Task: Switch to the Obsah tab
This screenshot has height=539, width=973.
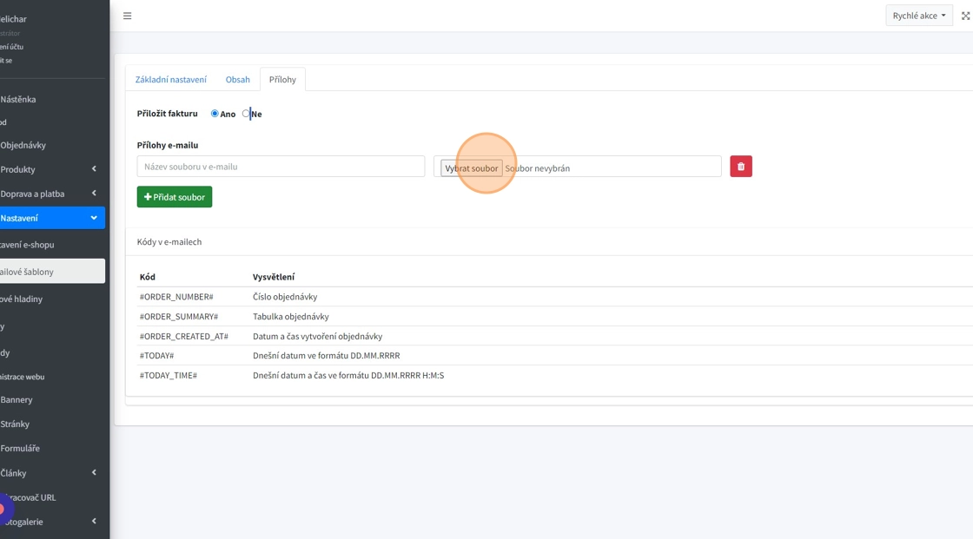Action: (237, 80)
